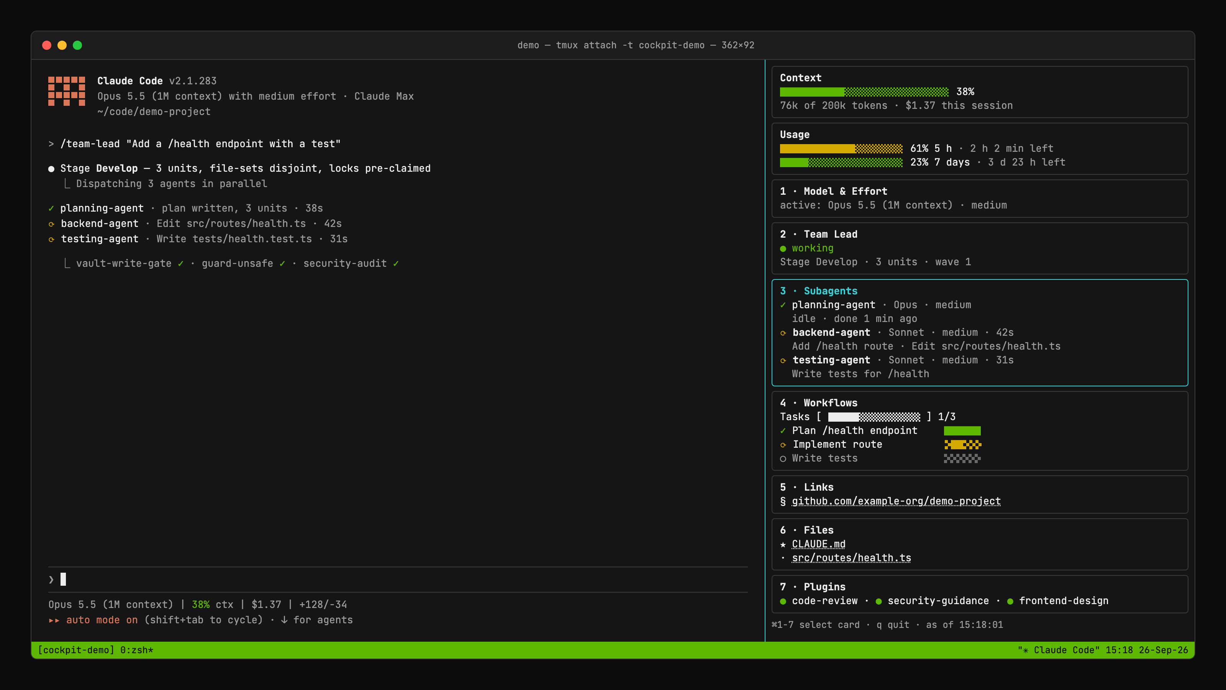Click the Tasks 1/3 progress bar in Workflows
The image size is (1226, 690).
[874, 417]
